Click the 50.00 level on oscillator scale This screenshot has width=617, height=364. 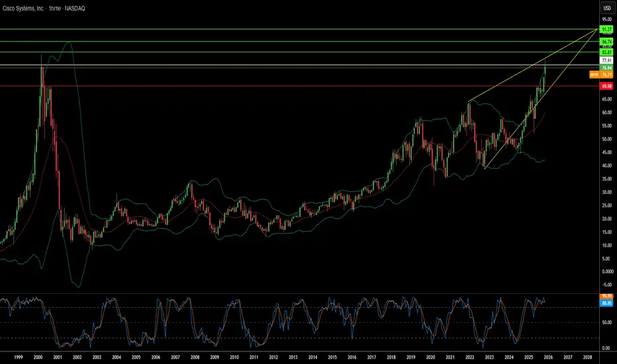coord(606,322)
